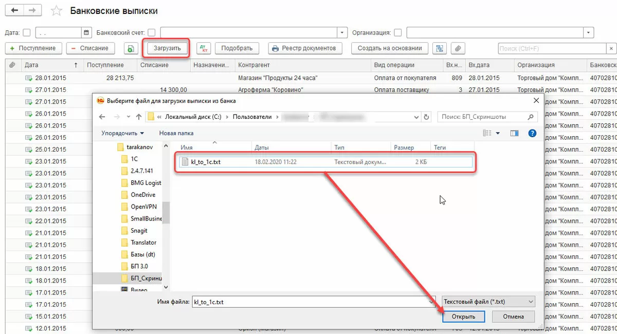The width and height of the screenshot is (617, 334).
Task: Open the Организация dropdown list
Action: pyautogui.click(x=589, y=32)
